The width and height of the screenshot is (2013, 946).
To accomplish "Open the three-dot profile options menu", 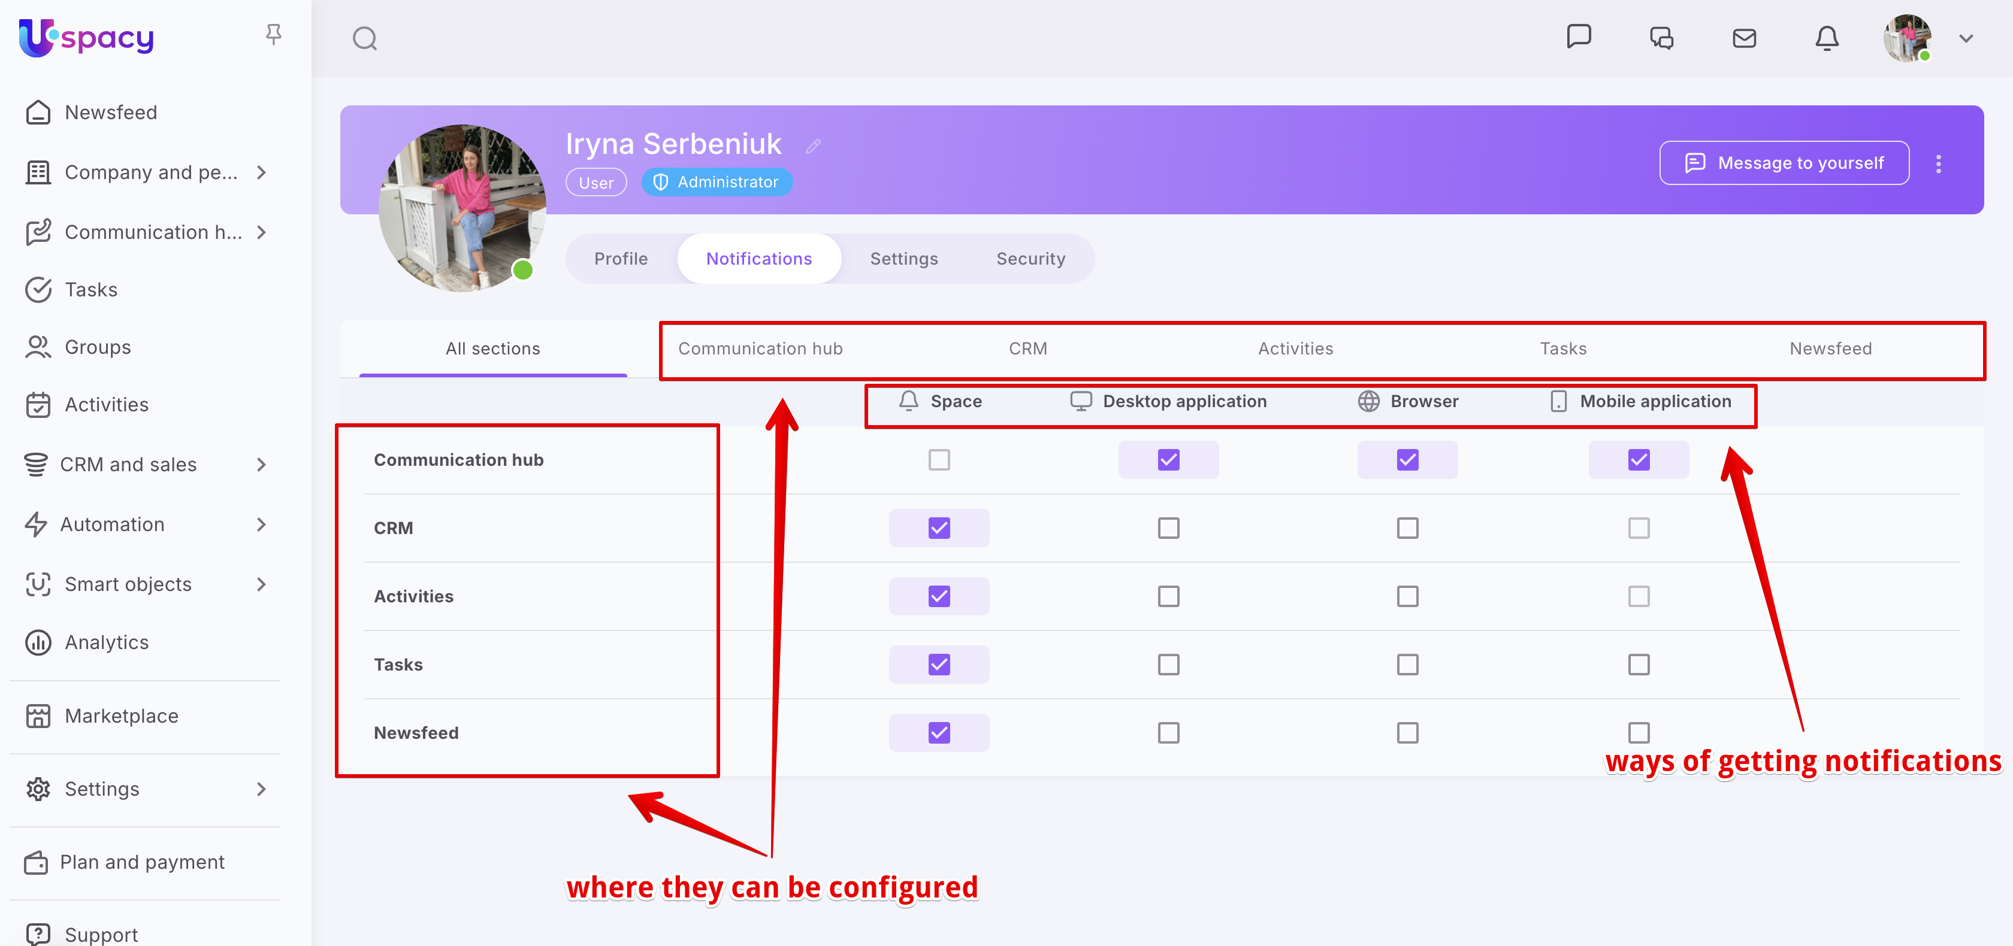I will point(1938,163).
